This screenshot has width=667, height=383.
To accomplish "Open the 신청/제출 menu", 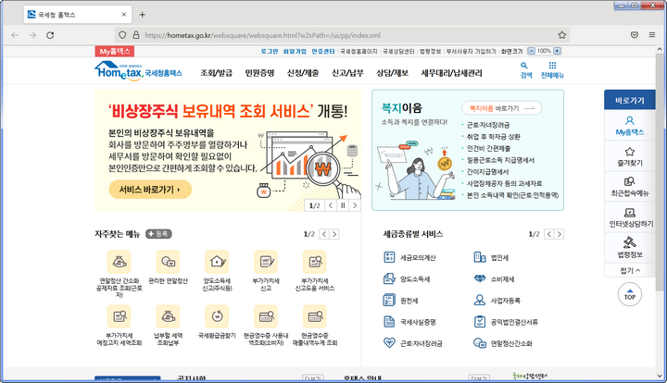I will pos(303,73).
